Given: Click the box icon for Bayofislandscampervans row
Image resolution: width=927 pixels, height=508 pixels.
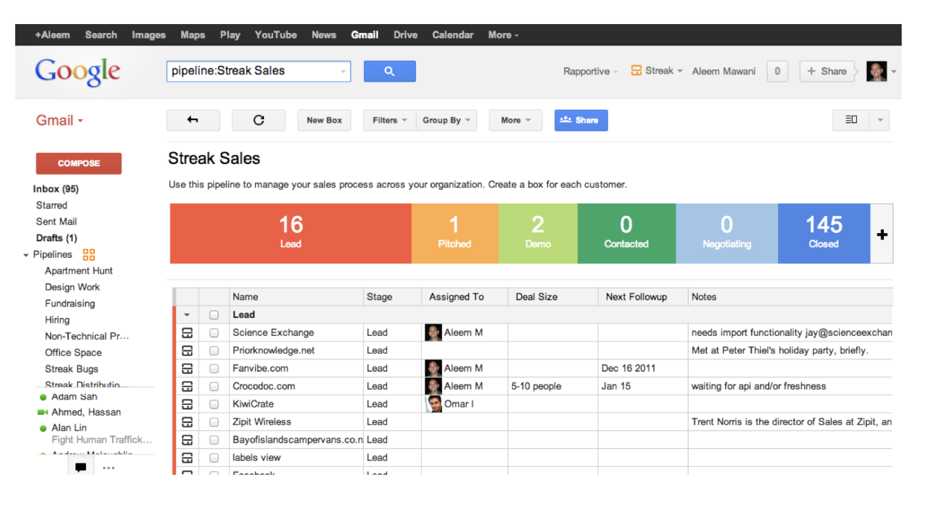Looking at the screenshot, I should (x=187, y=440).
